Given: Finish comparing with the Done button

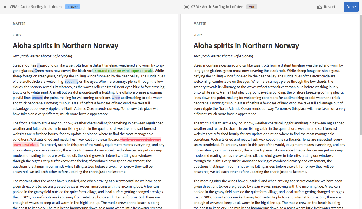Looking at the screenshot, I should pyautogui.click(x=351, y=7).
